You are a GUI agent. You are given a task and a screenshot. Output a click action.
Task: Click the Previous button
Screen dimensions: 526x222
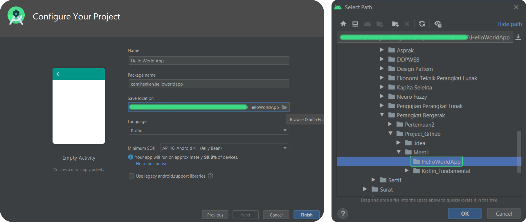(x=215, y=215)
